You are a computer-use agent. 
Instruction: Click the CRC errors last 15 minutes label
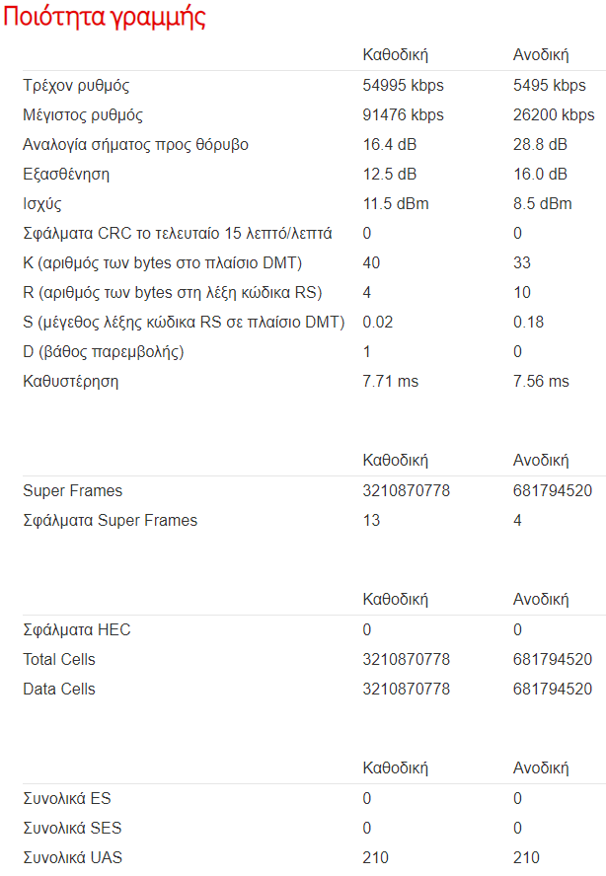(x=178, y=234)
